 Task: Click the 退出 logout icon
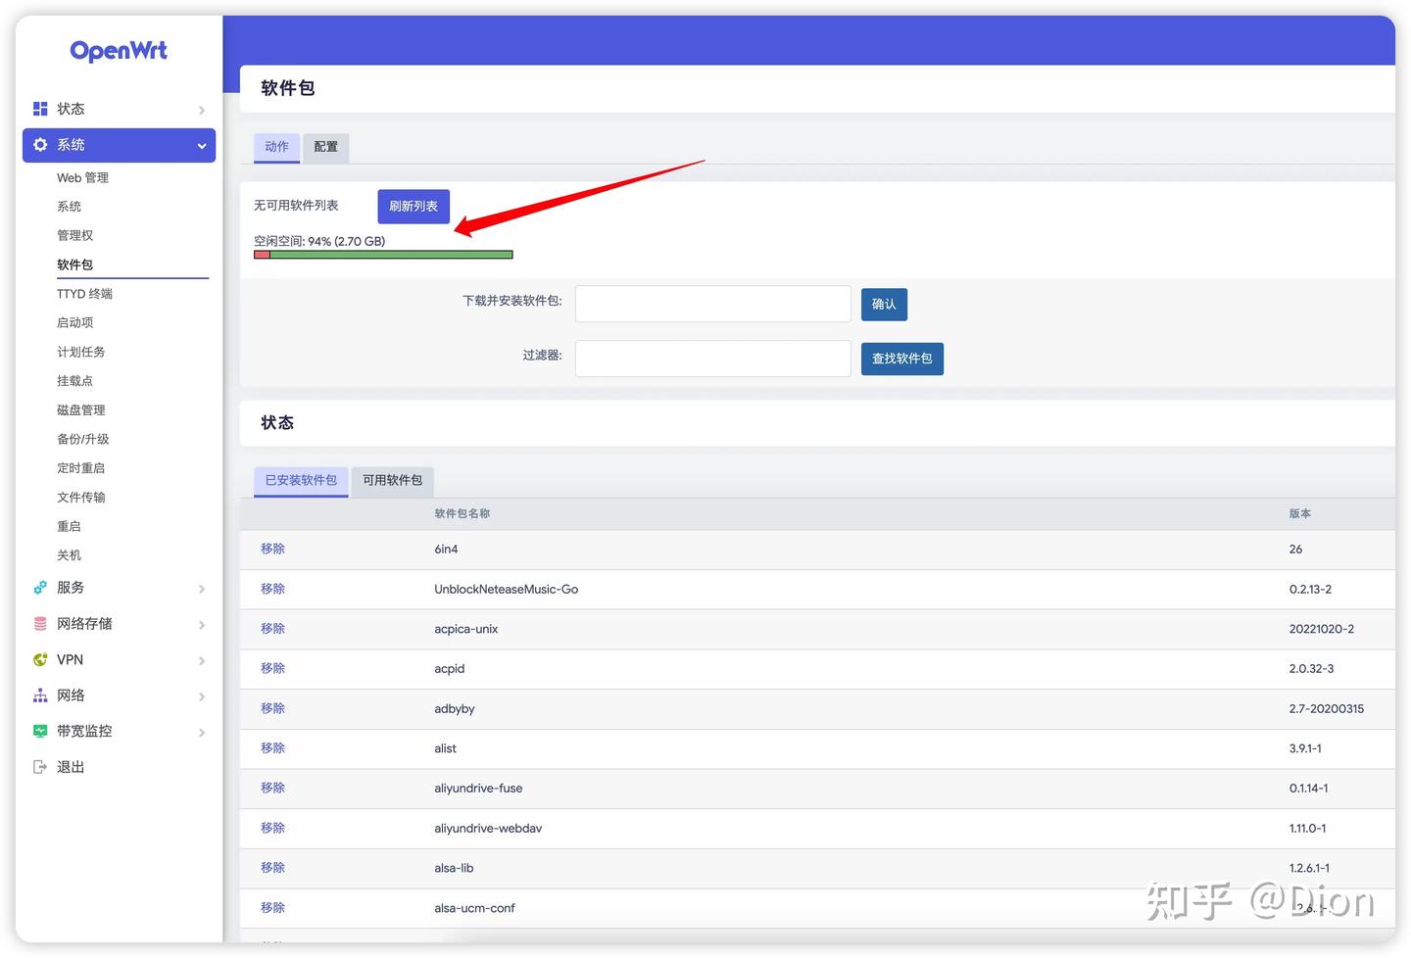39,766
